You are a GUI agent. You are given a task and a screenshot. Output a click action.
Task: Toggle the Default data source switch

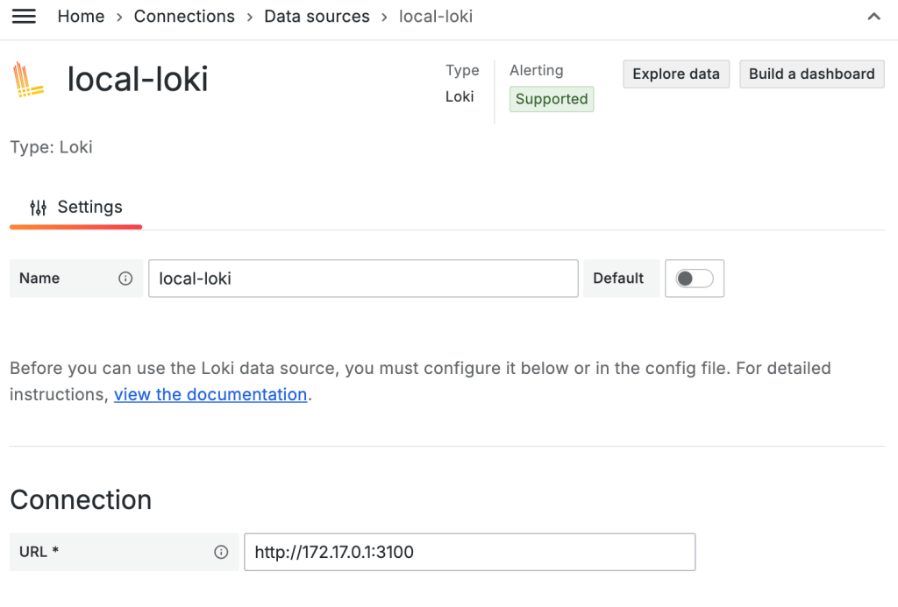tap(695, 279)
